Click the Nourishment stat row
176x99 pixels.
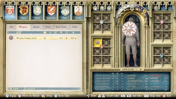(x=137, y=81)
